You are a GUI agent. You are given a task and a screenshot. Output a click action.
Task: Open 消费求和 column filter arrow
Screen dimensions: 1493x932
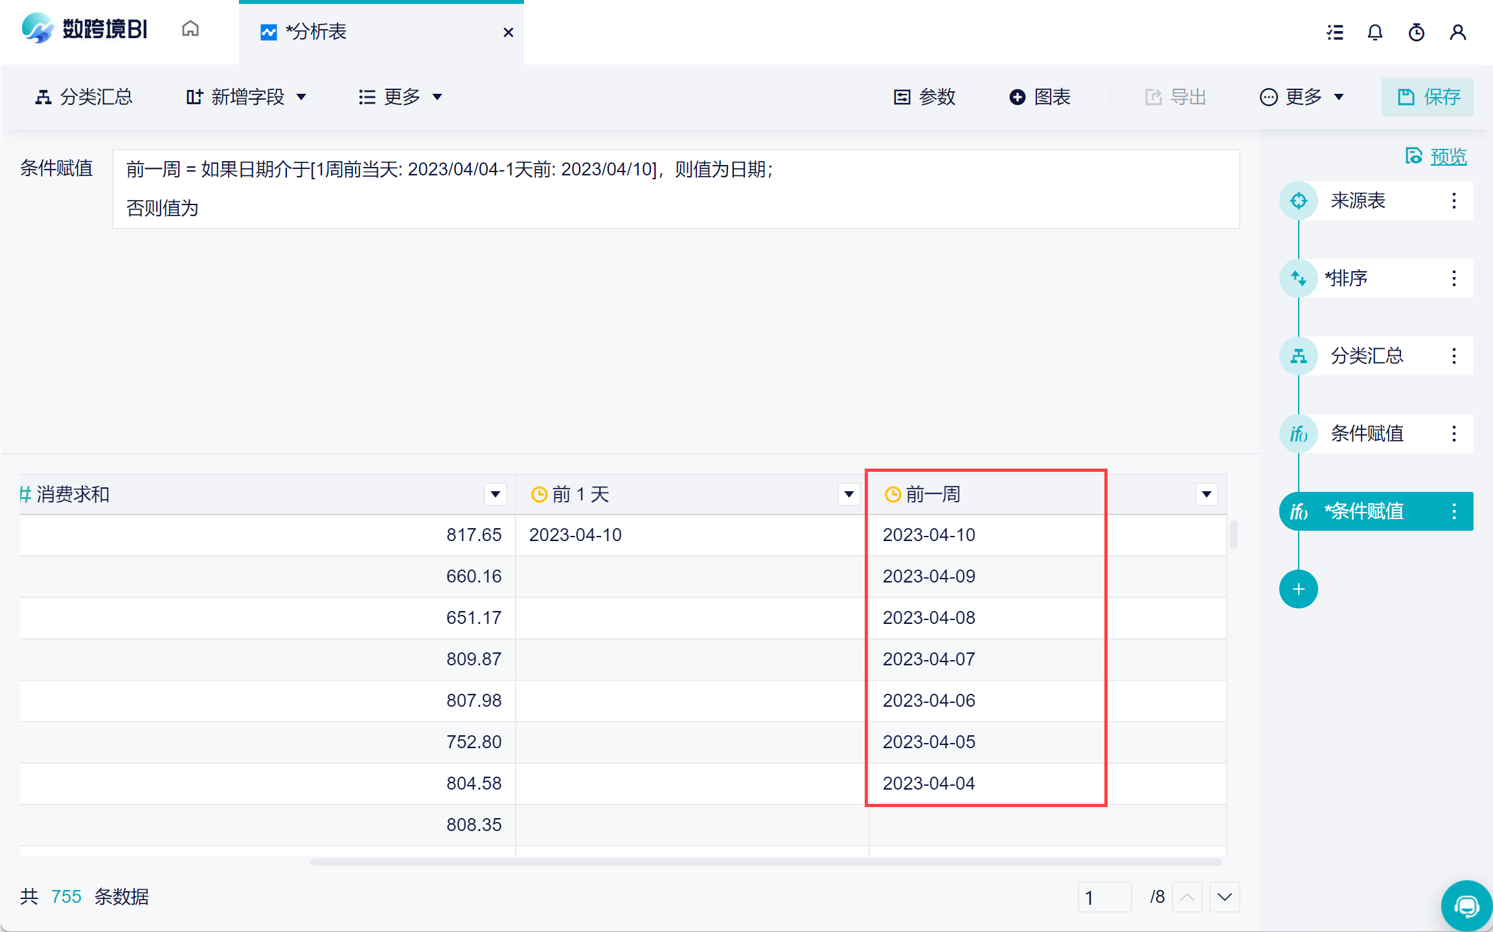click(x=495, y=494)
